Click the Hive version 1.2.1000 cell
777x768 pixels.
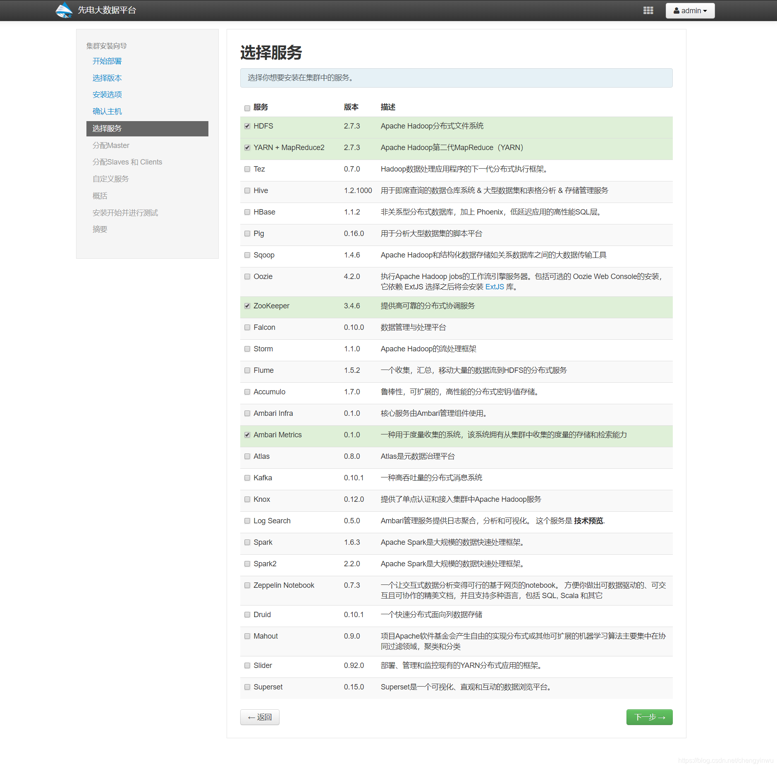(358, 191)
